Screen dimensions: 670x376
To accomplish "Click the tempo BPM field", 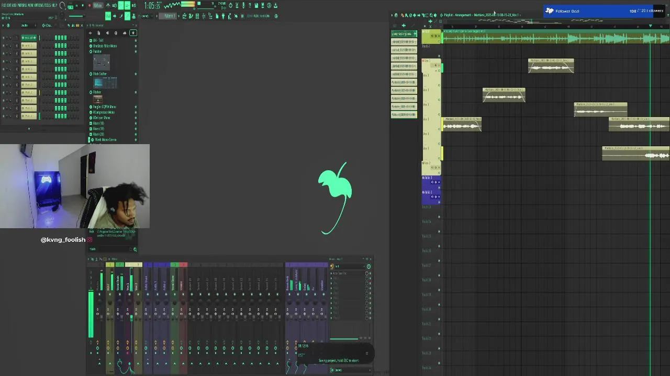I will 98,5.
